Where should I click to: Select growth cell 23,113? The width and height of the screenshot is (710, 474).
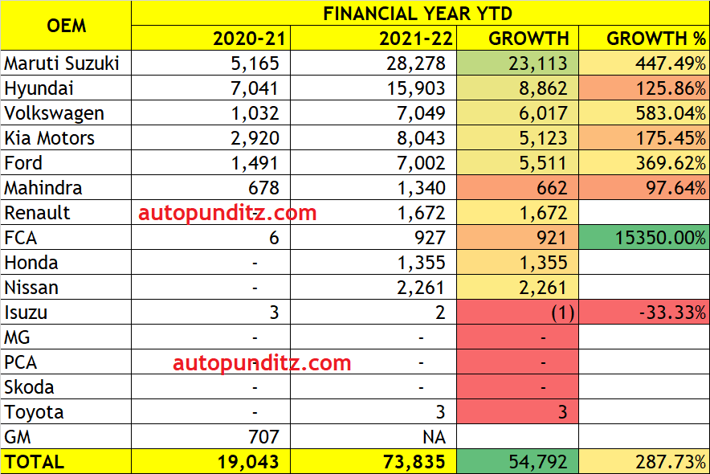pyautogui.click(x=517, y=63)
